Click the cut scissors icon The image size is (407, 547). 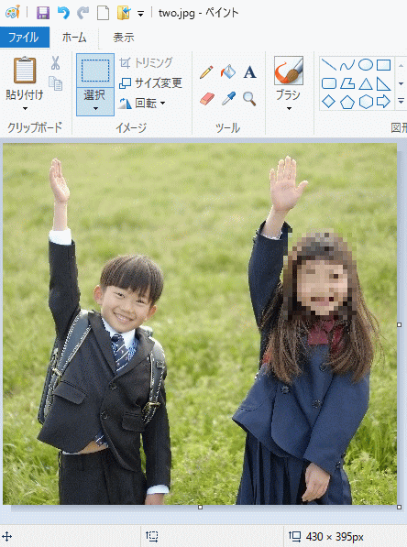[55, 63]
